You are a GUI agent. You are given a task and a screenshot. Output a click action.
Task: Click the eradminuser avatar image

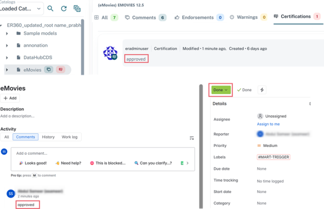click(x=110, y=53)
